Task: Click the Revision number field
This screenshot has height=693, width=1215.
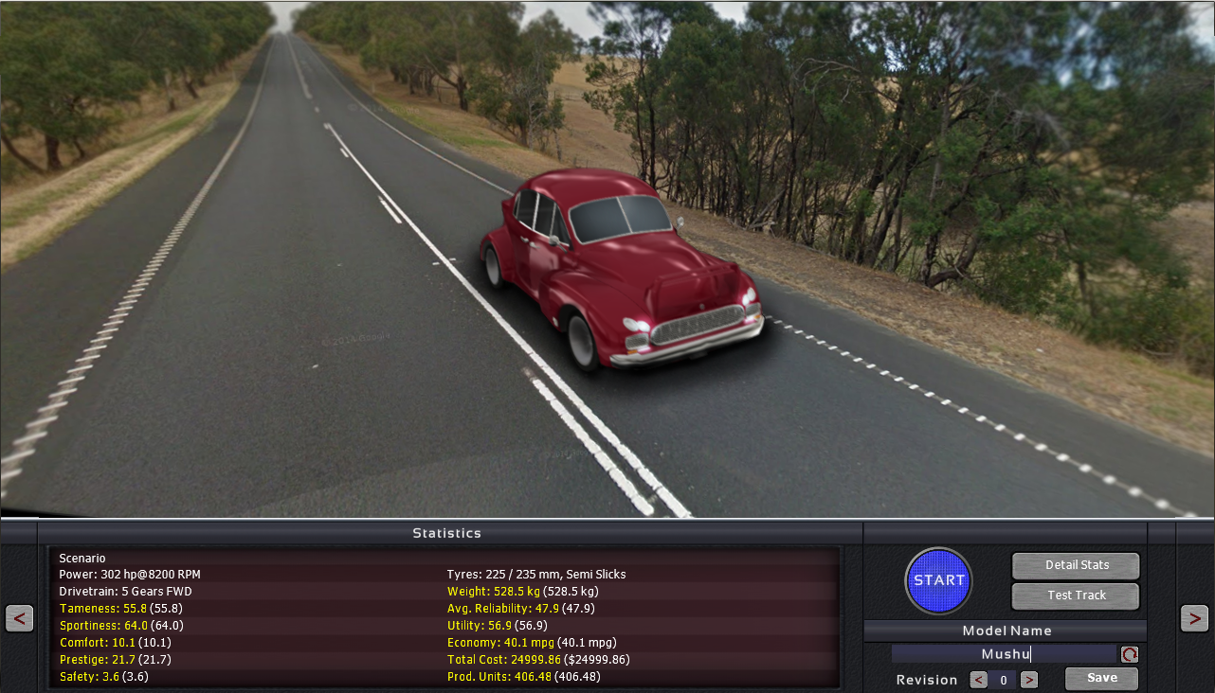Action: [1004, 680]
